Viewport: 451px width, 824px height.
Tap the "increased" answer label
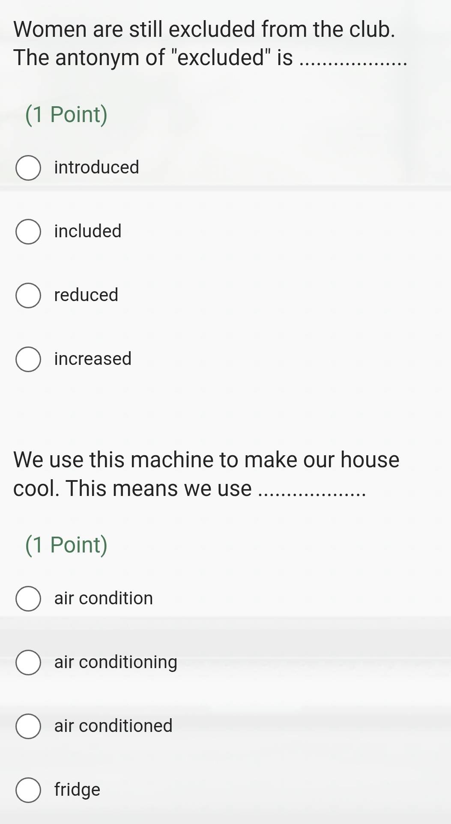(x=93, y=358)
